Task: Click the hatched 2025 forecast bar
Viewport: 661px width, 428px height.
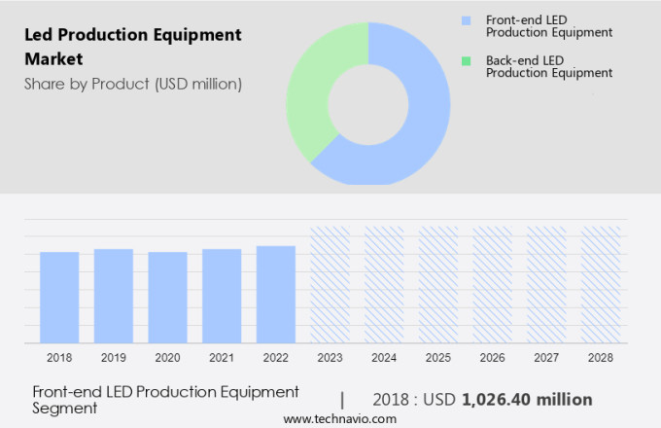Action: coord(438,284)
